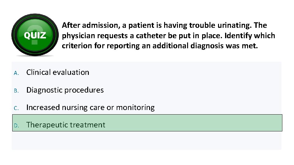The width and height of the screenshot is (294, 165).
Task: Click the letter B option marker
Action: pos(16,91)
